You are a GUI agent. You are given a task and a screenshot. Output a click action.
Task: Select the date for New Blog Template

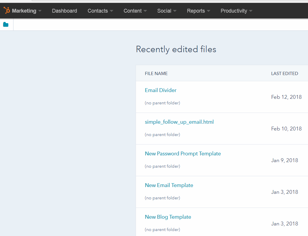[285, 224]
